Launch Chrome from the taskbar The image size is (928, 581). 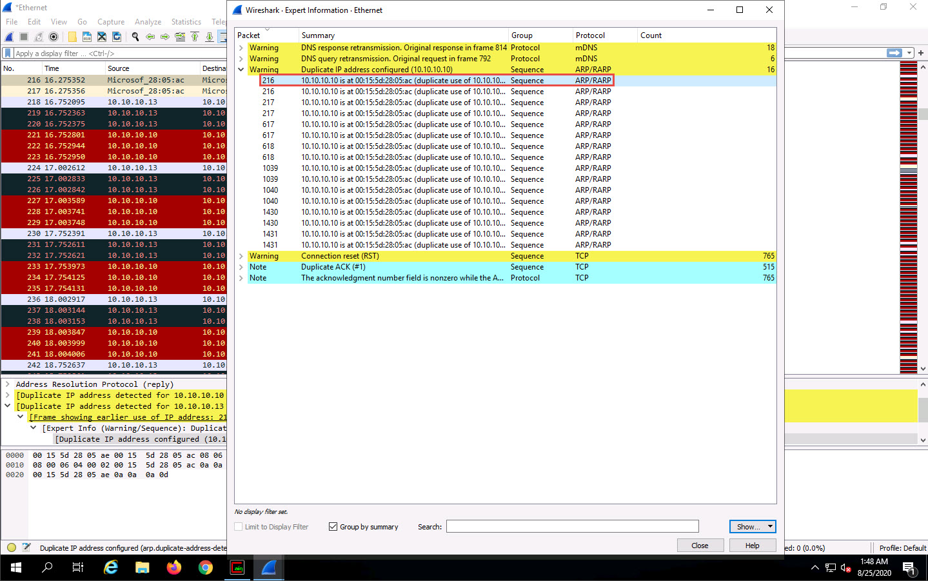click(206, 567)
